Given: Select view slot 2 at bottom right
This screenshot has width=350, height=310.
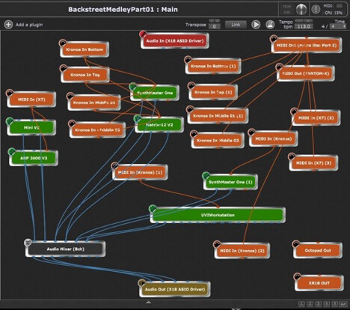Looking at the screenshot, I should coord(310,304).
